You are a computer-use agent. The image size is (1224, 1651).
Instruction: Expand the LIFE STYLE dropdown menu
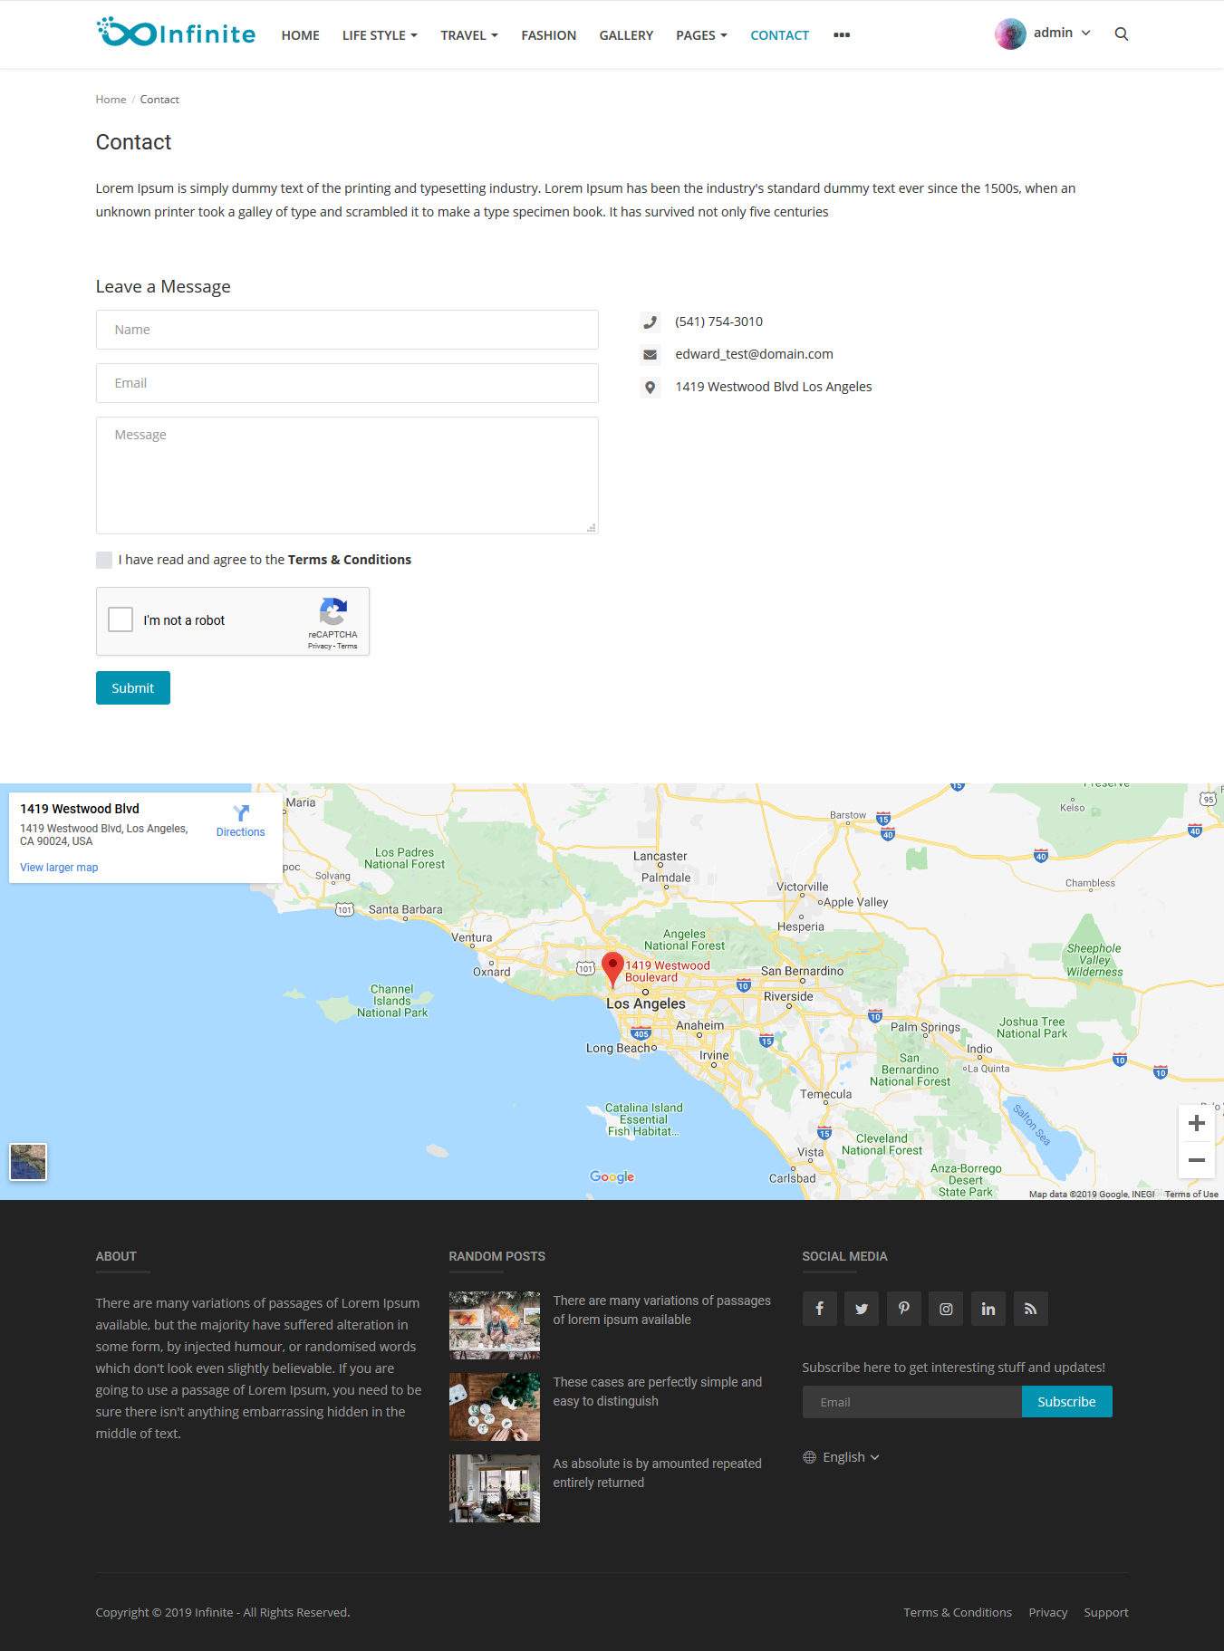click(x=380, y=35)
